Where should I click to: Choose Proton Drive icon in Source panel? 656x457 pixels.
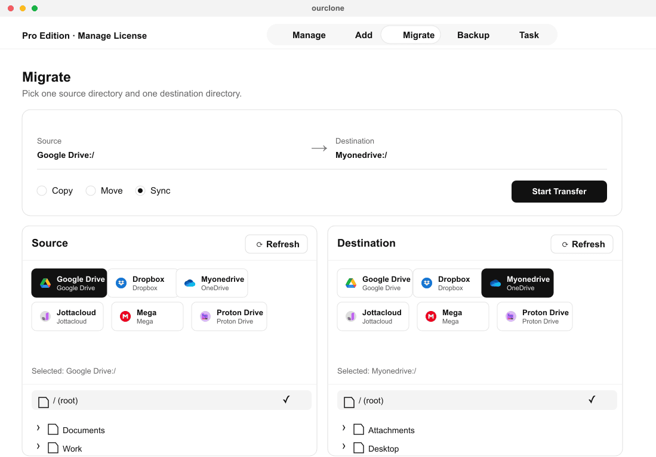pyautogui.click(x=205, y=316)
